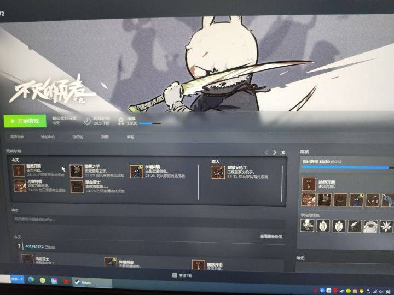Click the blue search button on taskbar

(18, 279)
